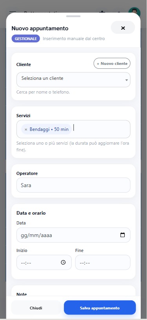Click the Note section heading
Image resolution: width=147 pixels, height=320 pixels.
(22, 294)
